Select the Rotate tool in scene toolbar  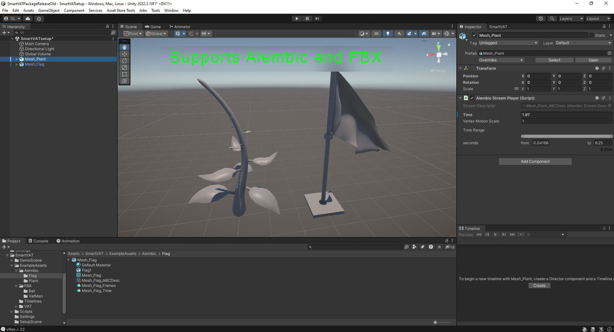124,60
